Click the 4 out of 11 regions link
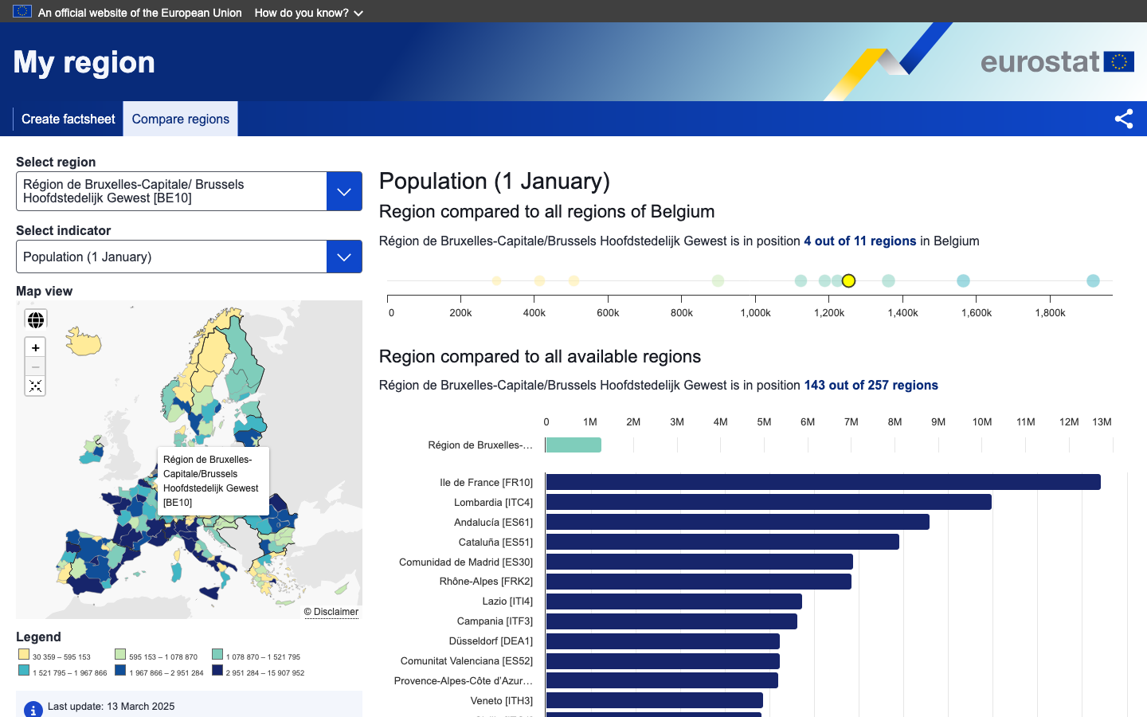1147x717 pixels. point(860,241)
